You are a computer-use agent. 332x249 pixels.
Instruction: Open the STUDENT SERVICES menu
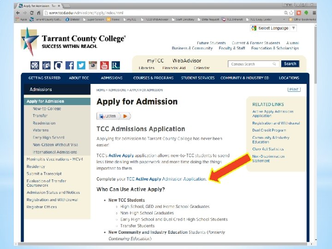point(198,78)
